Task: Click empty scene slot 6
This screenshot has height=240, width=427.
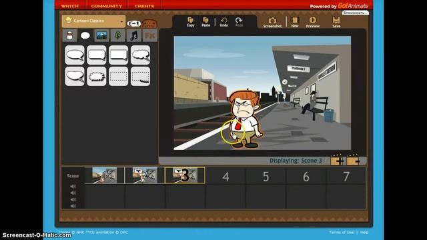Action: pyautogui.click(x=306, y=176)
